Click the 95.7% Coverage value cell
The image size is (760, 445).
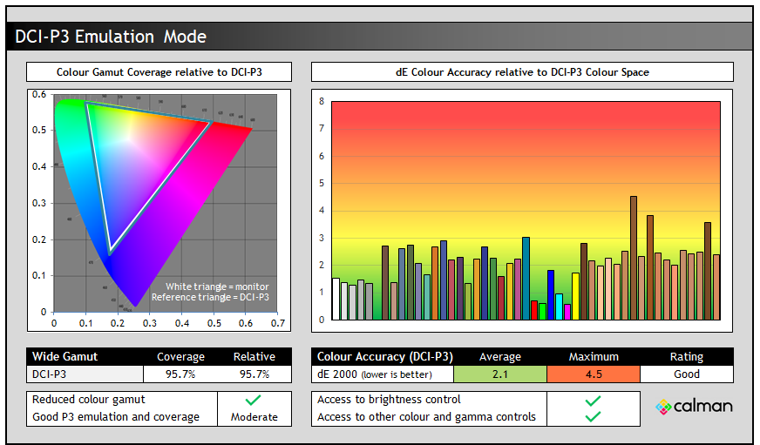(x=180, y=374)
